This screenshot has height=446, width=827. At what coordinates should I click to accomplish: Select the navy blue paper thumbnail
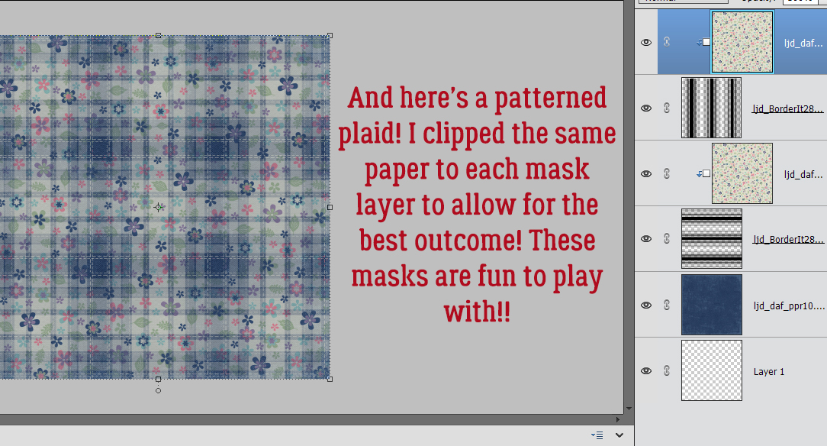pyautogui.click(x=712, y=305)
